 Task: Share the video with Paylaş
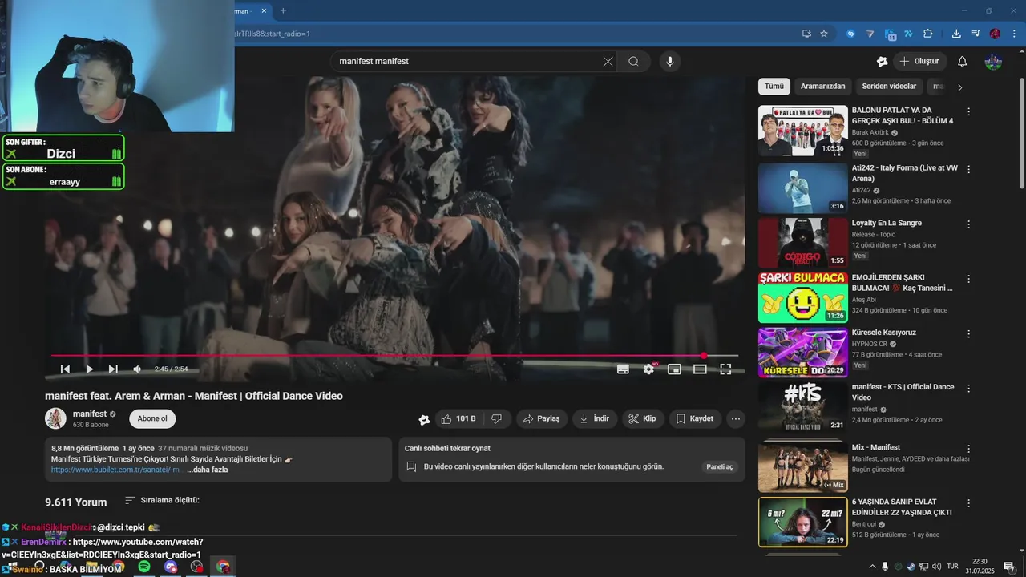tap(542, 418)
